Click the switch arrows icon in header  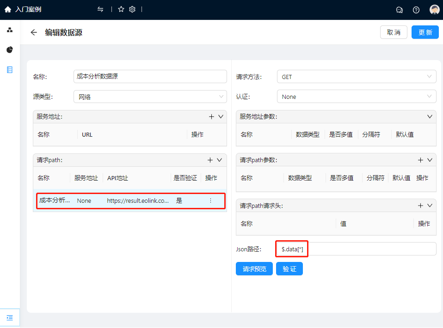(100, 9)
